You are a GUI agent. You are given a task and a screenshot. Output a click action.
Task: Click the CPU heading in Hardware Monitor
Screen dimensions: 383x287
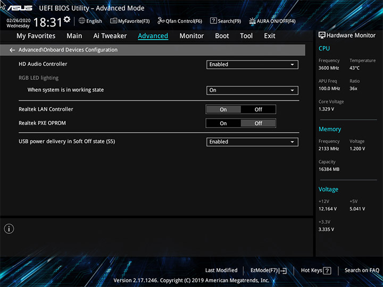pyautogui.click(x=324, y=48)
